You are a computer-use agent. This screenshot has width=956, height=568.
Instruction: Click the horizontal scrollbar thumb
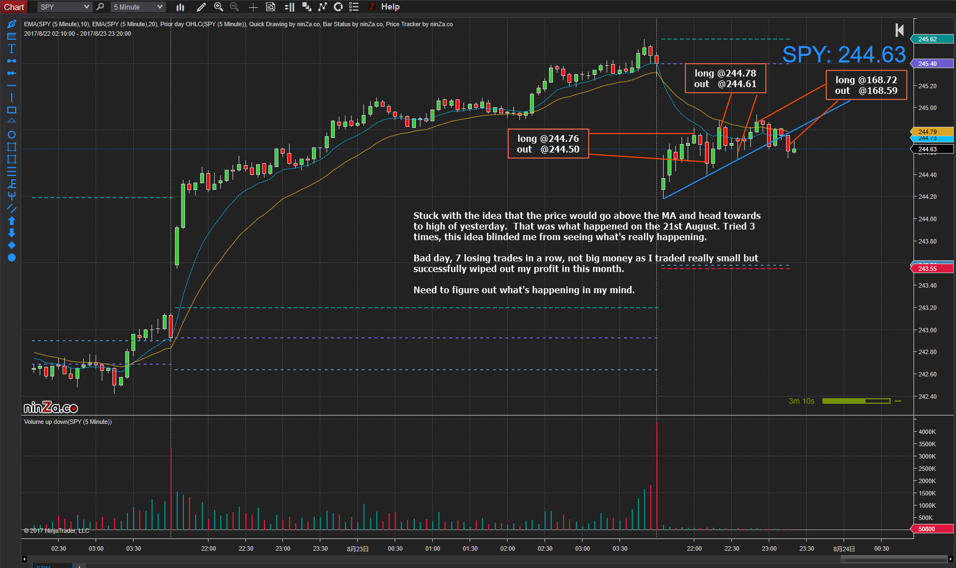pos(894,559)
